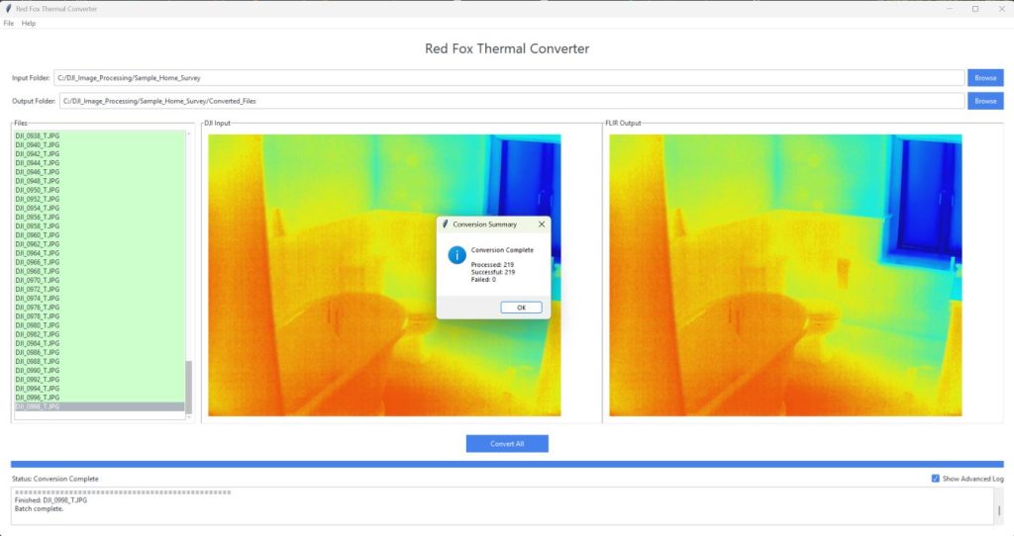Select file DJI_0938_T.JPG in list
The width and height of the screenshot is (1014, 536).
99,135
